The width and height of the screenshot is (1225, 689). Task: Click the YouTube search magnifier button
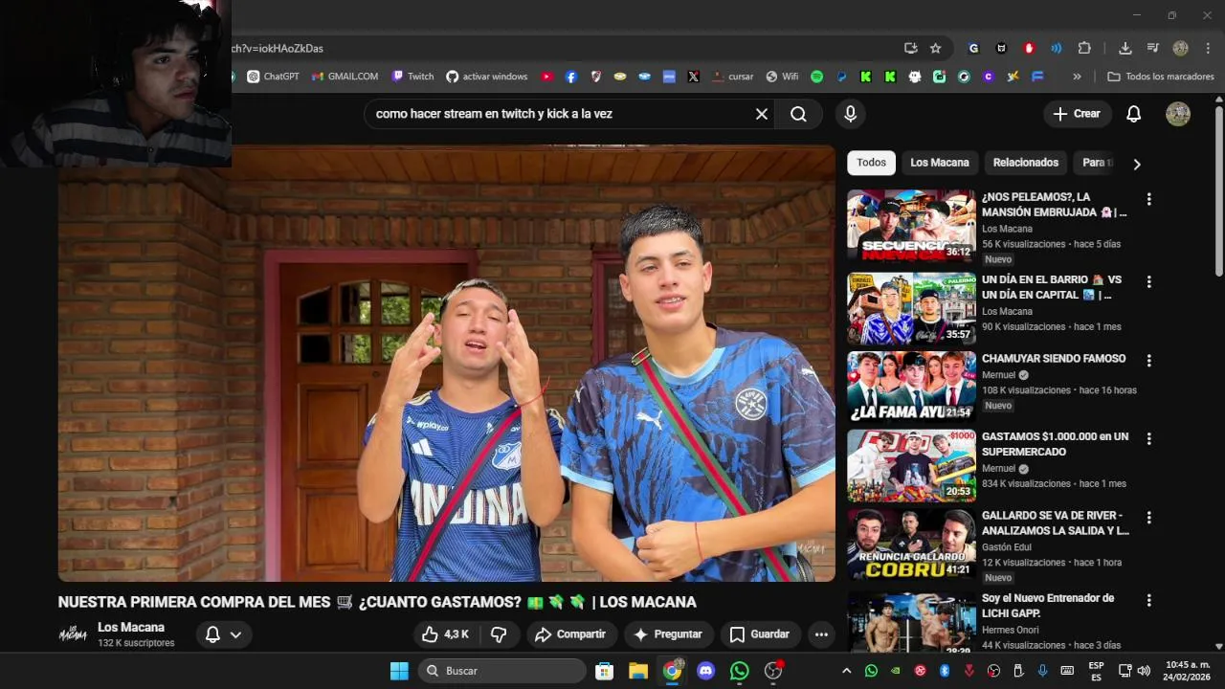coord(798,114)
